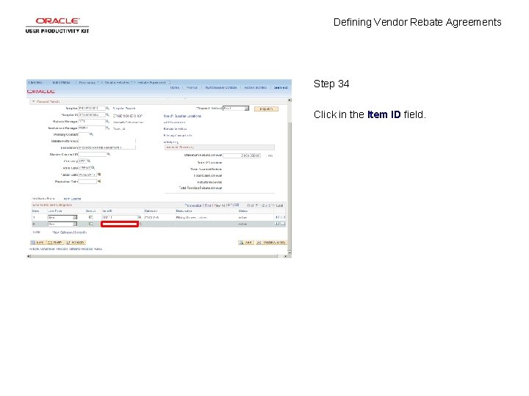
Task: Click the Find link in the grid header
Action: point(207,205)
